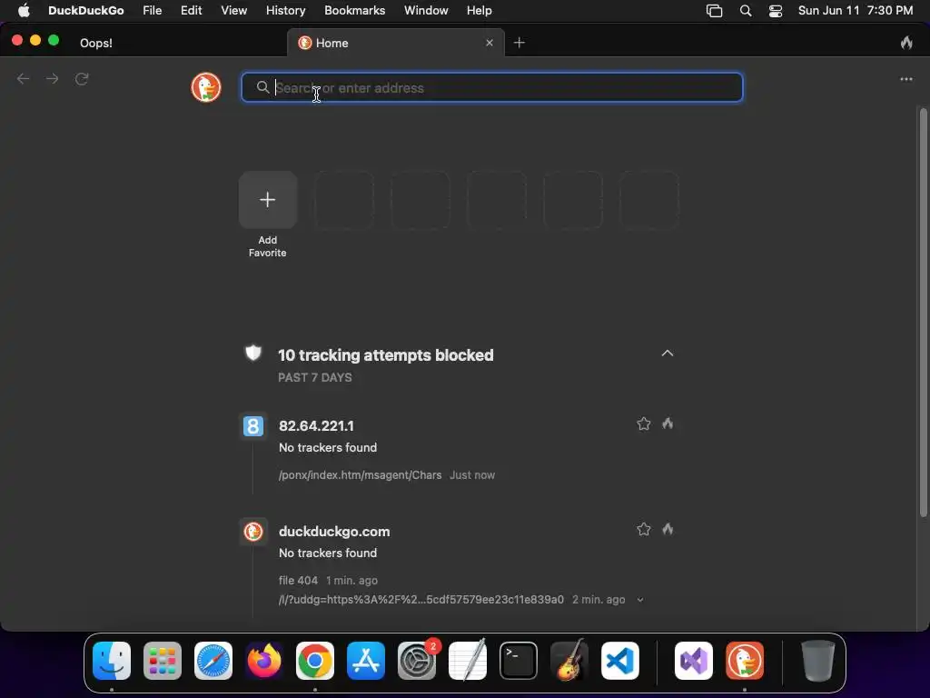Click the shield icon by tracking attempts
The height and width of the screenshot is (698, 930).
(x=253, y=354)
